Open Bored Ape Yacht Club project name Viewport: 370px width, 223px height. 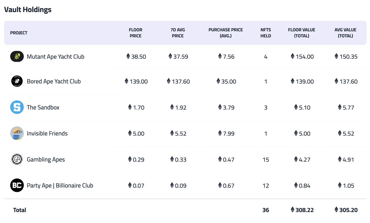point(54,81)
